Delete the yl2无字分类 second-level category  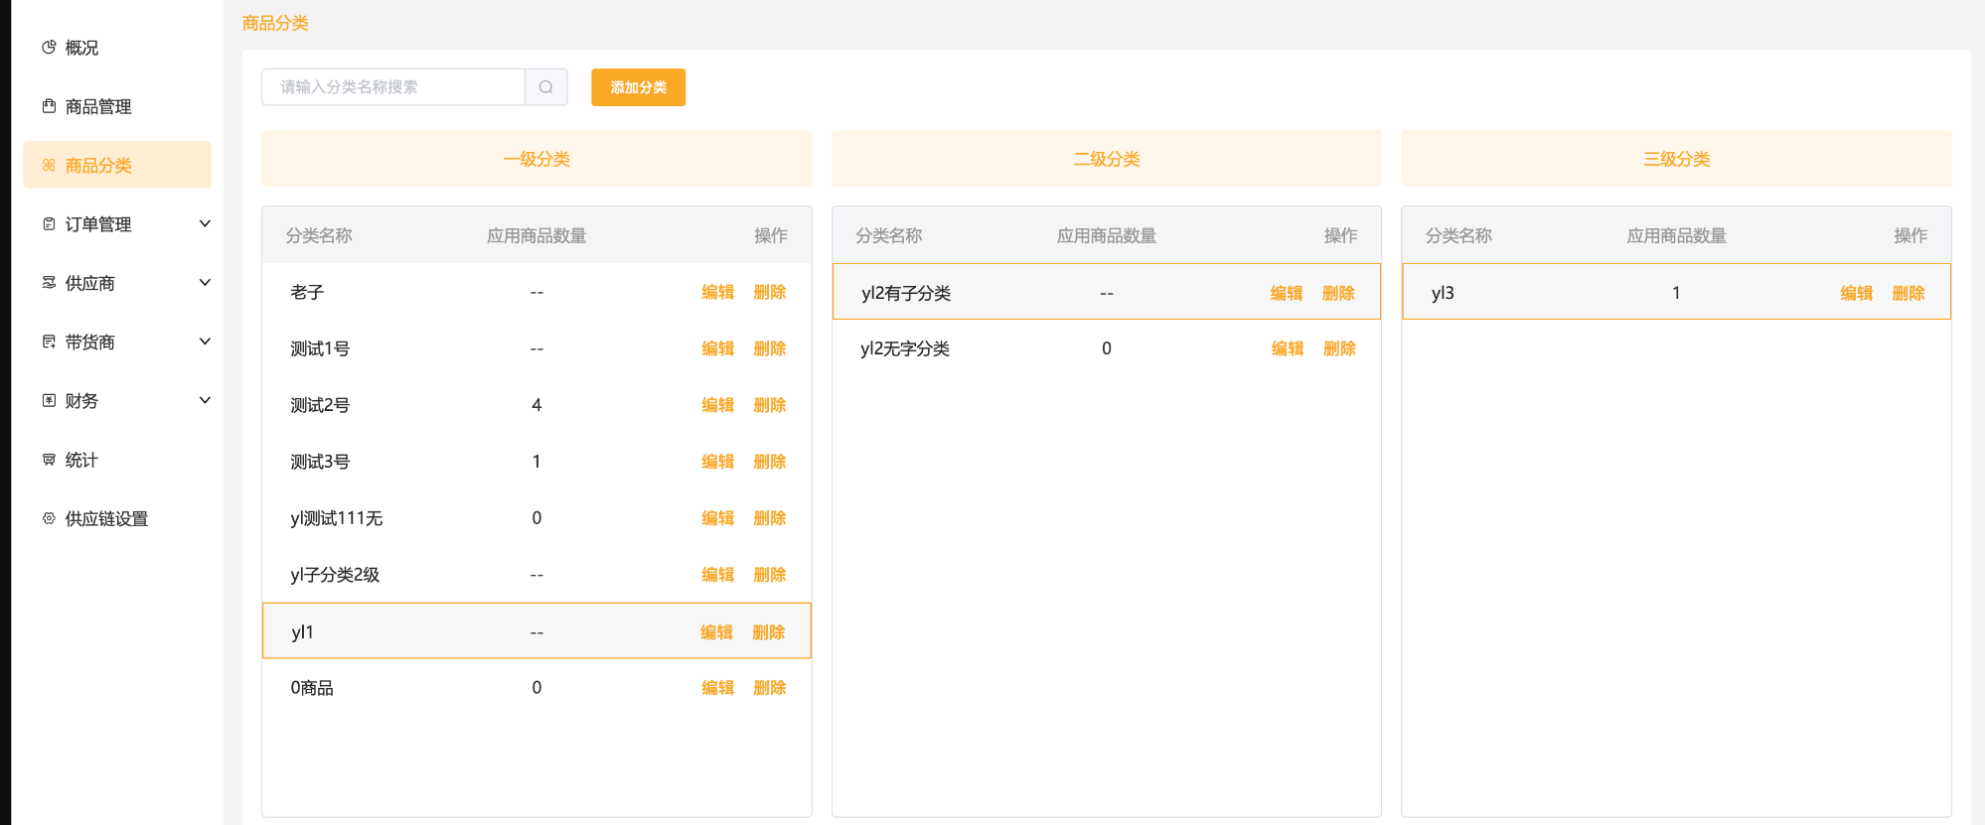[x=1339, y=348]
